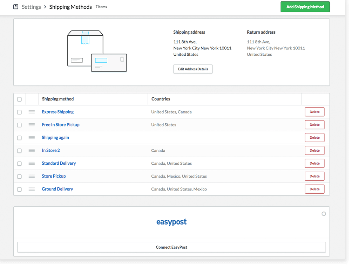The image size is (359, 269).
Task: Delete the Free In Store Pickup method
Action: click(x=314, y=125)
